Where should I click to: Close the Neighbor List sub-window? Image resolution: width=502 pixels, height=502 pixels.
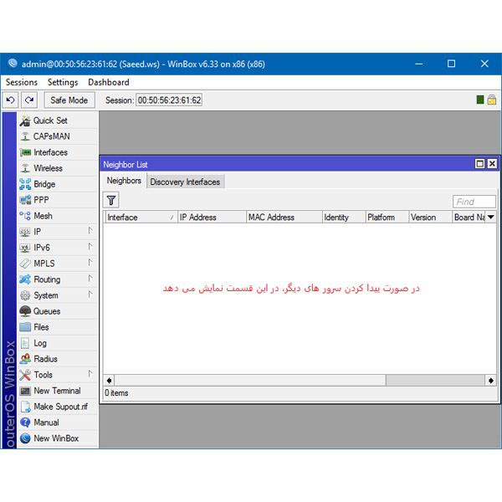492,164
